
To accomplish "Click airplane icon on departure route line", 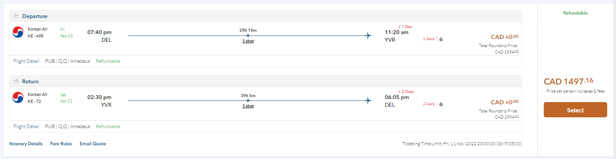I will pyautogui.click(x=368, y=36).
